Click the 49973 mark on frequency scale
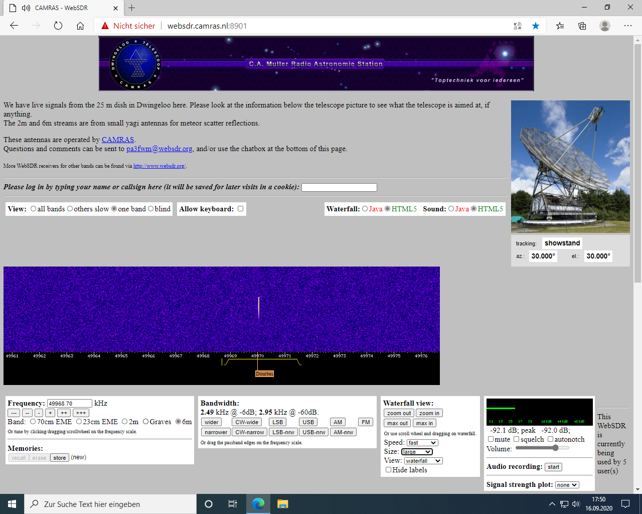The width and height of the screenshot is (642, 514). 340,356
